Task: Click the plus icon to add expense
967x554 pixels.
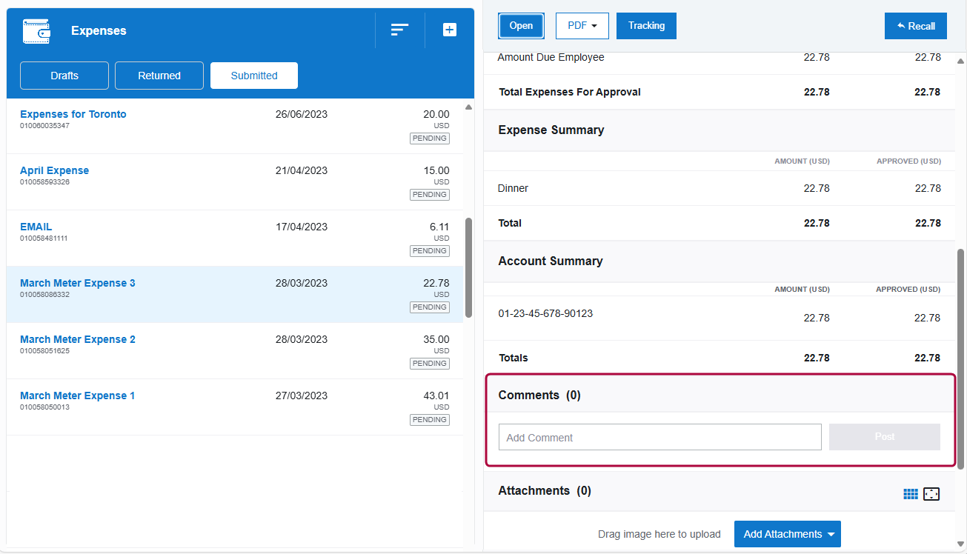Action: 450,30
